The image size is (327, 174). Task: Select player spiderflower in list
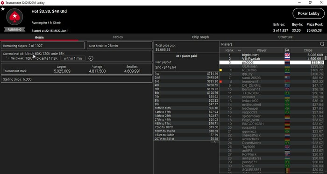(x=272, y=116)
